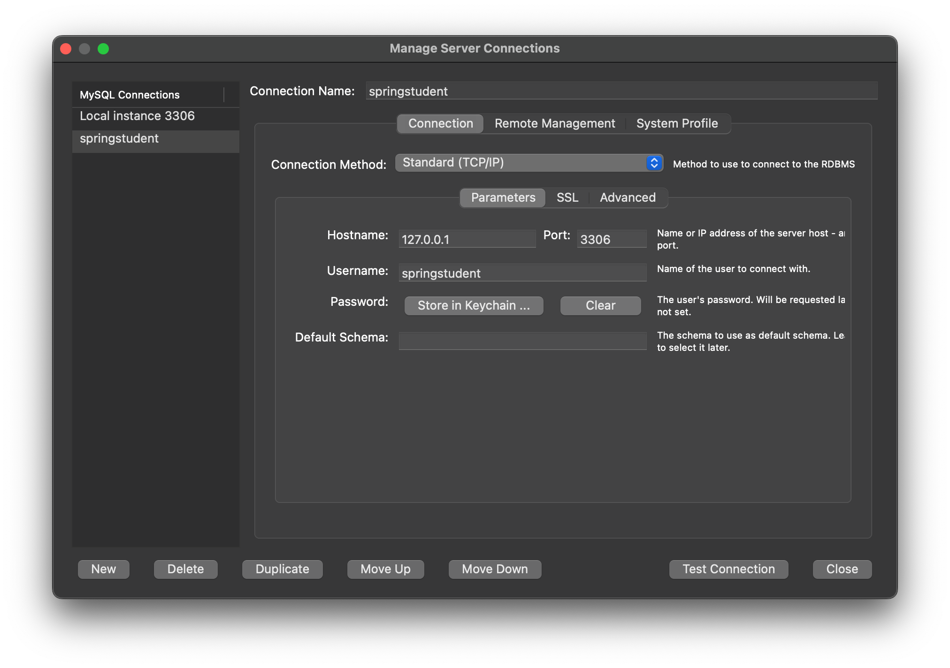The width and height of the screenshot is (950, 668).
Task: Click the Port number field
Action: click(611, 239)
